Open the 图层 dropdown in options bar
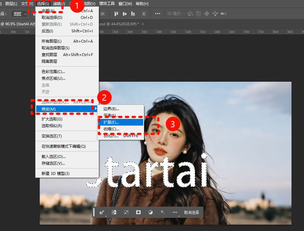 pos(19,14)
